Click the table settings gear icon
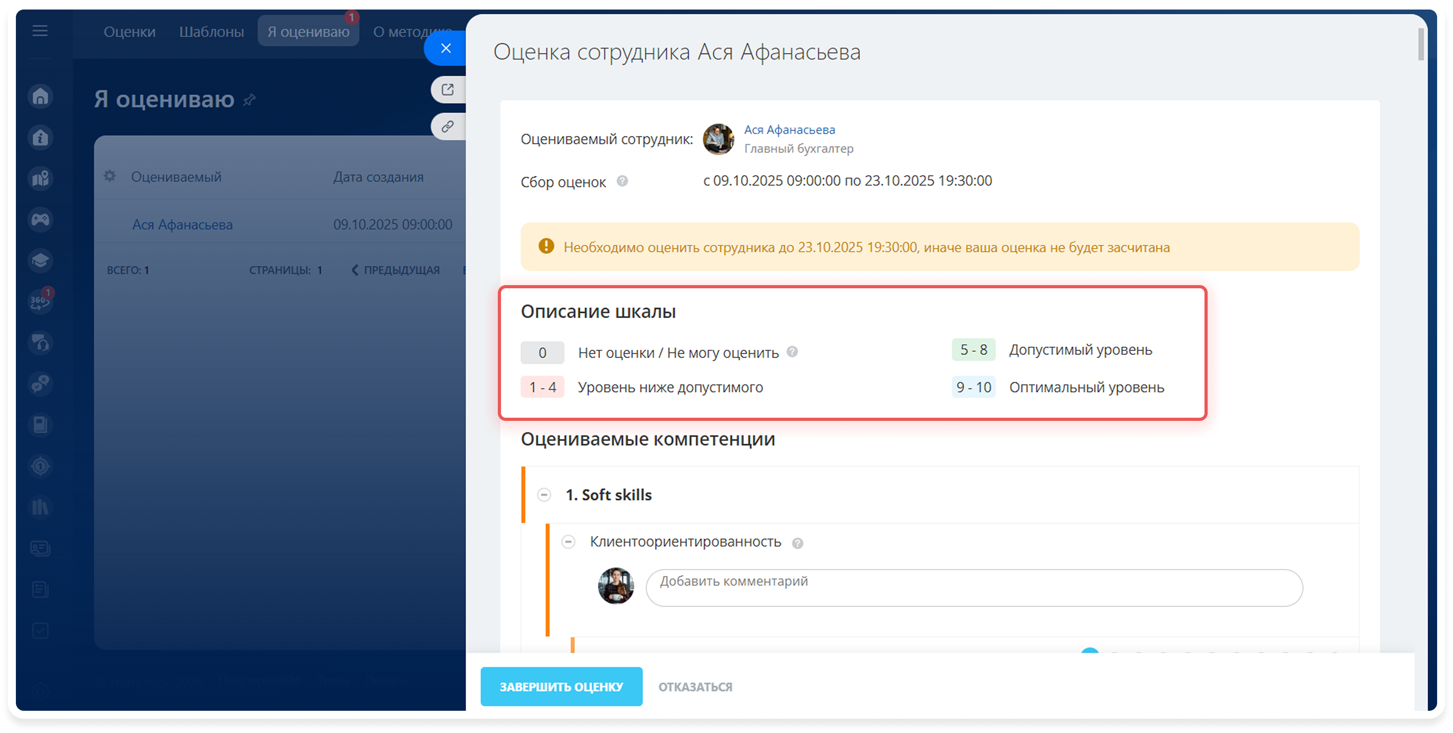This screenshot has width=1453, height=733. (x=110, y=176)
